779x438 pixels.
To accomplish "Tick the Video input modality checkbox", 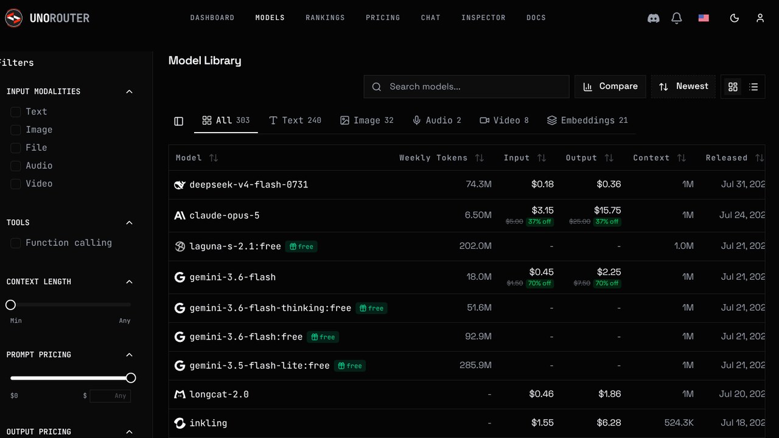I will (x=16, y=184).
